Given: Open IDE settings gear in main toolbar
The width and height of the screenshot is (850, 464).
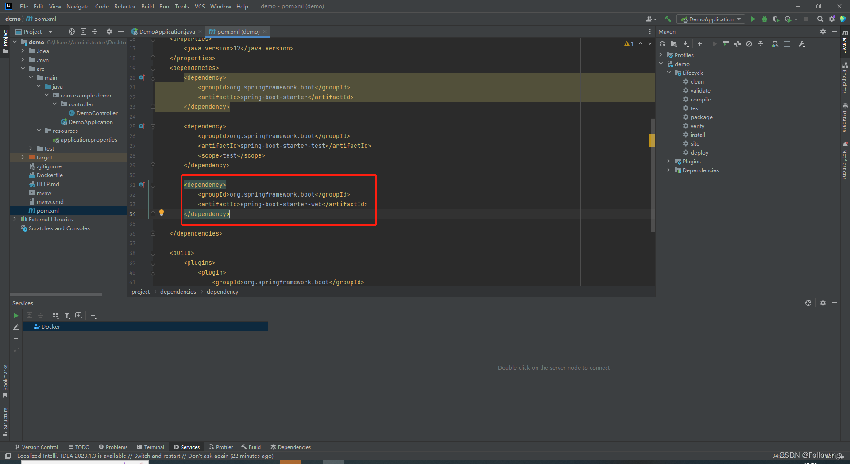Looking at the screenshot, I should 832,19.
